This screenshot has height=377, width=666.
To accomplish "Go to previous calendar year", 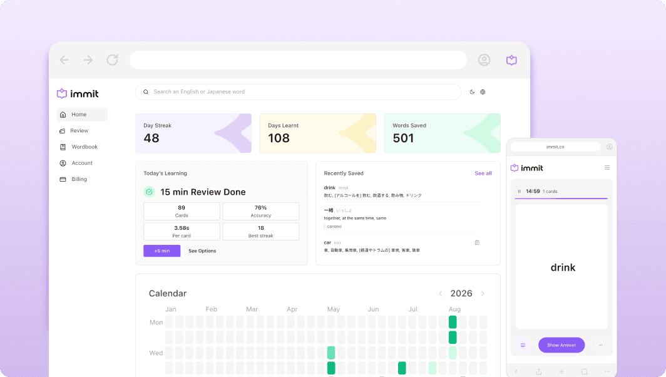I will [x=441, y=294].
